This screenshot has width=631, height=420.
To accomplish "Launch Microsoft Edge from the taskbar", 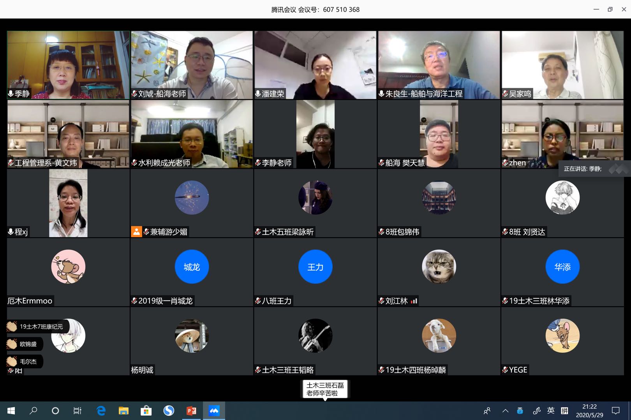I will point(101,411).
